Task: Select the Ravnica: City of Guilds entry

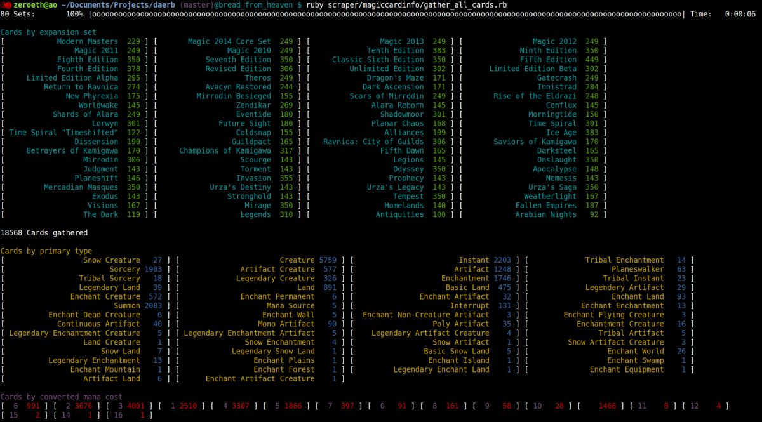Action: coord(385,142)
